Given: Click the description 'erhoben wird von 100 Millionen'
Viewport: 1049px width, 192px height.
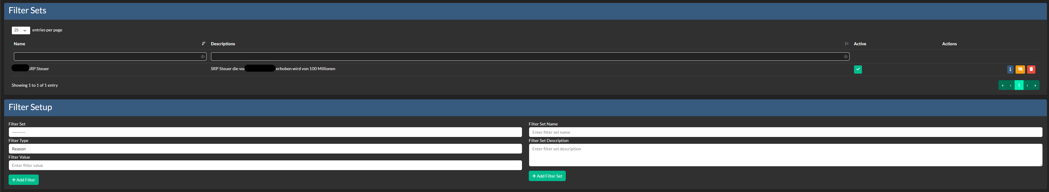Looking at the screenshot, I should pos(305,69).
